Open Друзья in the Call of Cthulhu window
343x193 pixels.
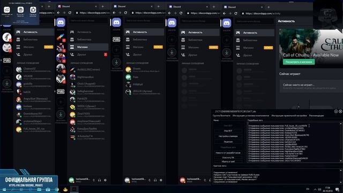coord(254,55)
